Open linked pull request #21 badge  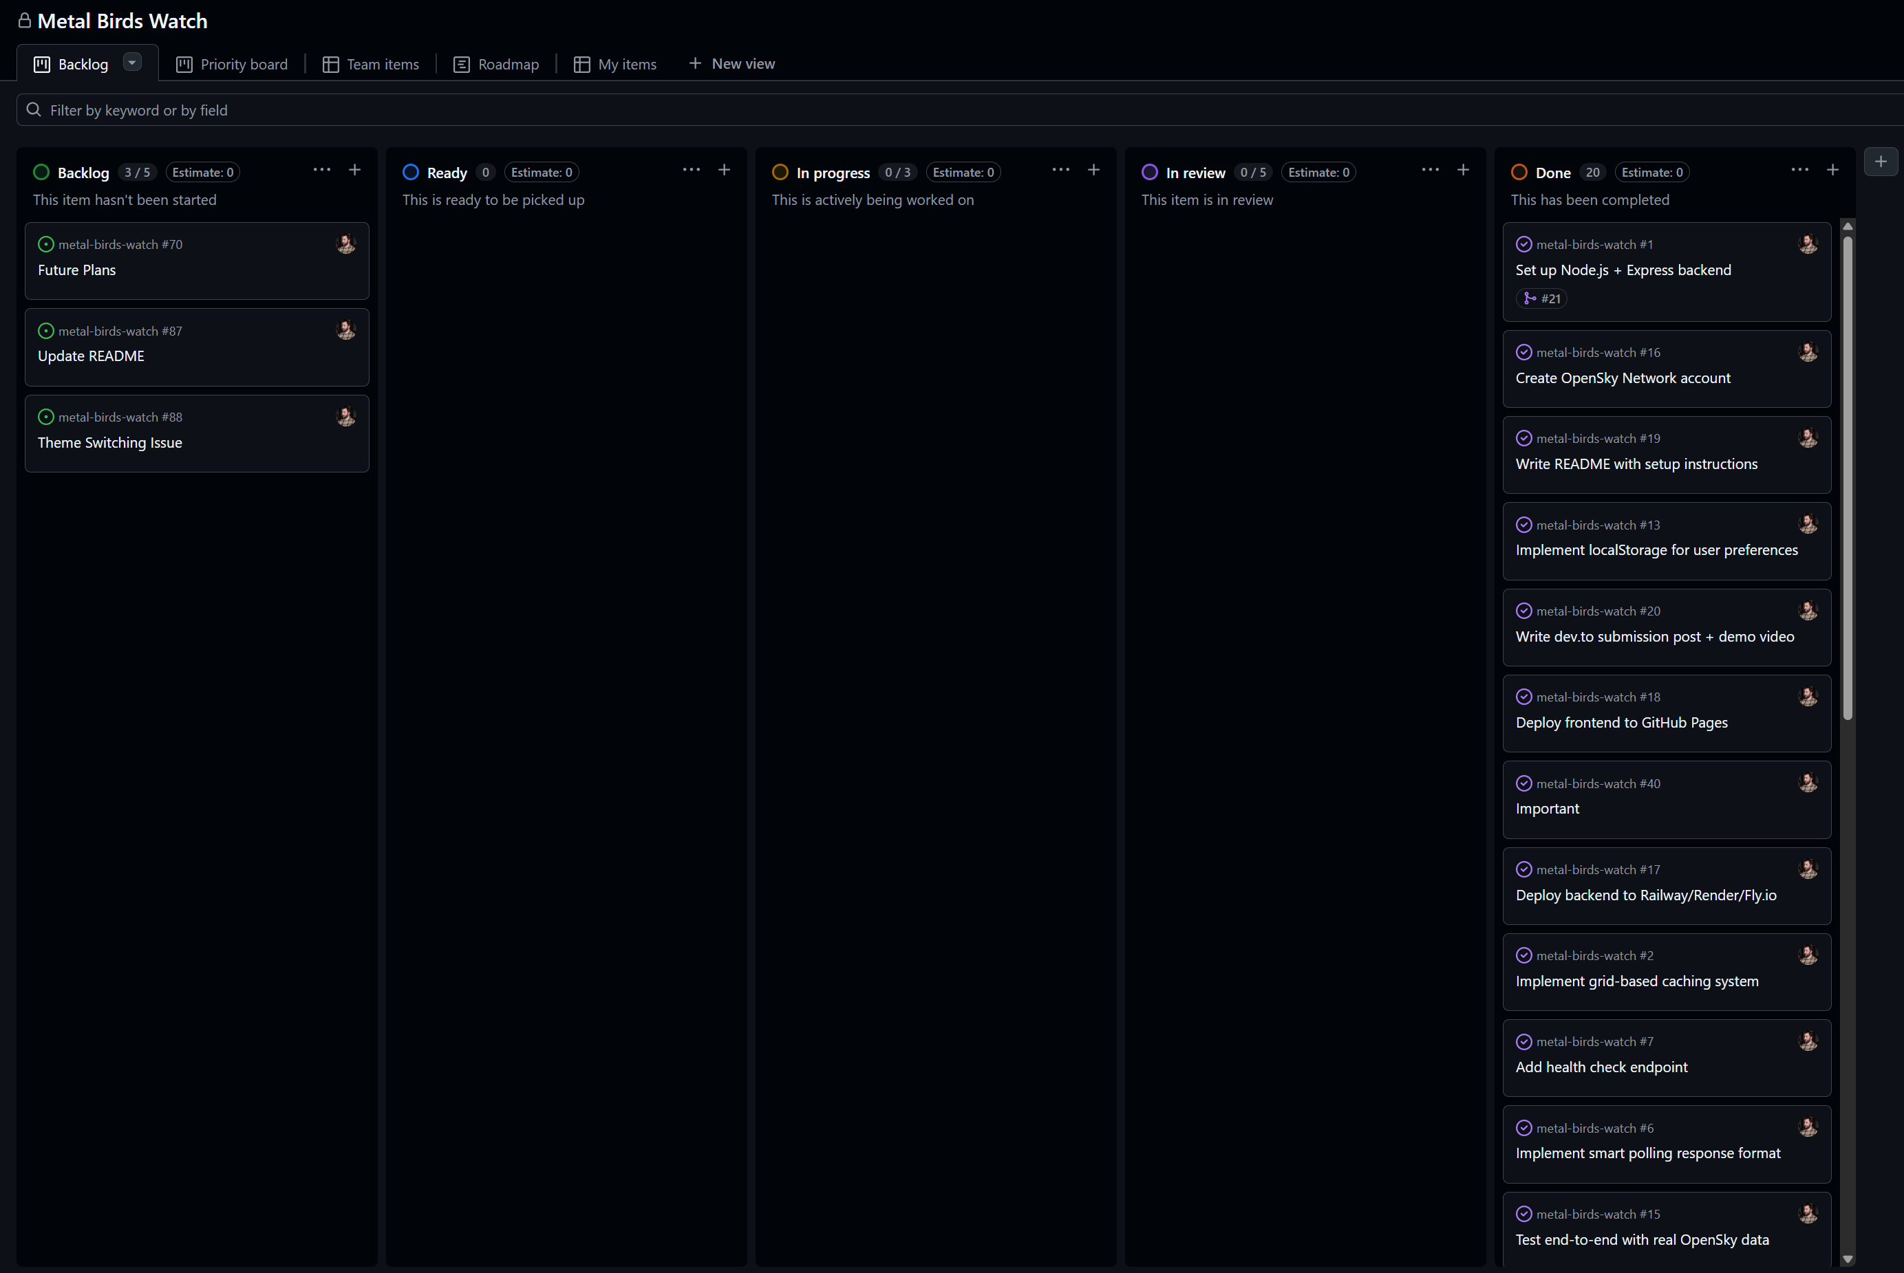coord(1542,298)
